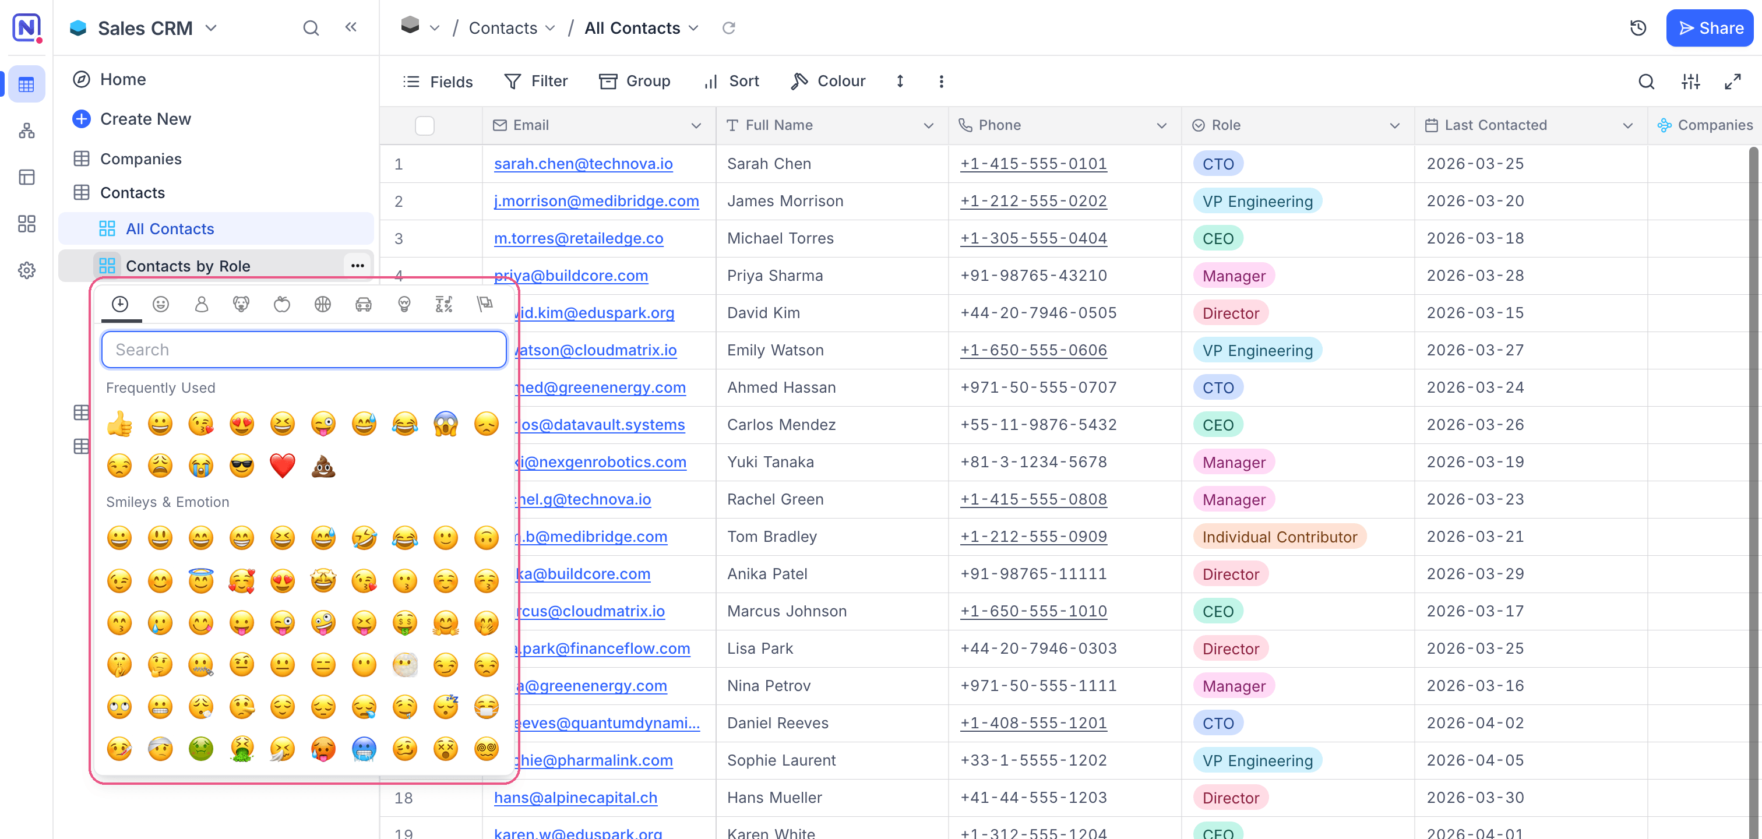Expand the Email column dropdown arrow
1762x839 pixels.
pos(696,126)
